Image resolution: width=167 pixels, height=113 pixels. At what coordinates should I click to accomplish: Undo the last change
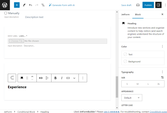click(30, 5)
